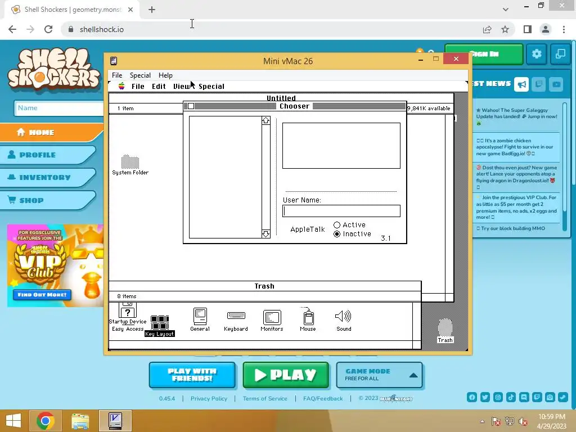Bookmark this page with the star icon
The image size is (576, 432).
(505, 29)
